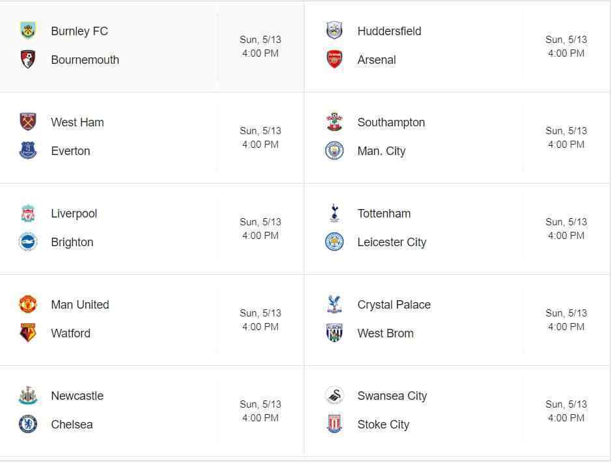Click the Tottenham cockerel crest
This screenshot has width=611, height=463.
pos(334,213)
